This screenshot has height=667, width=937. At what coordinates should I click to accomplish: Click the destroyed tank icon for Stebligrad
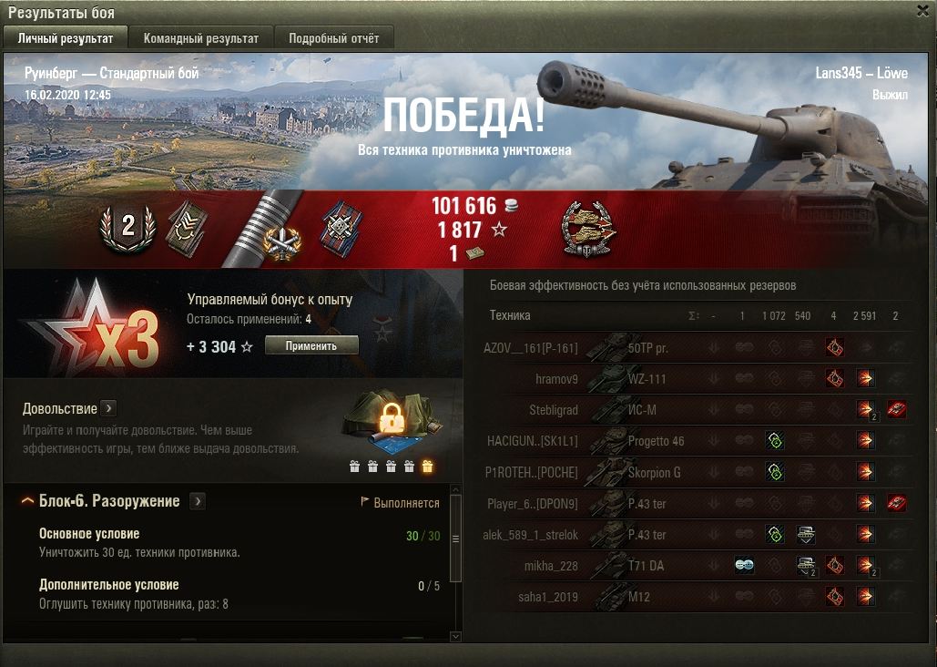point(896,410)
